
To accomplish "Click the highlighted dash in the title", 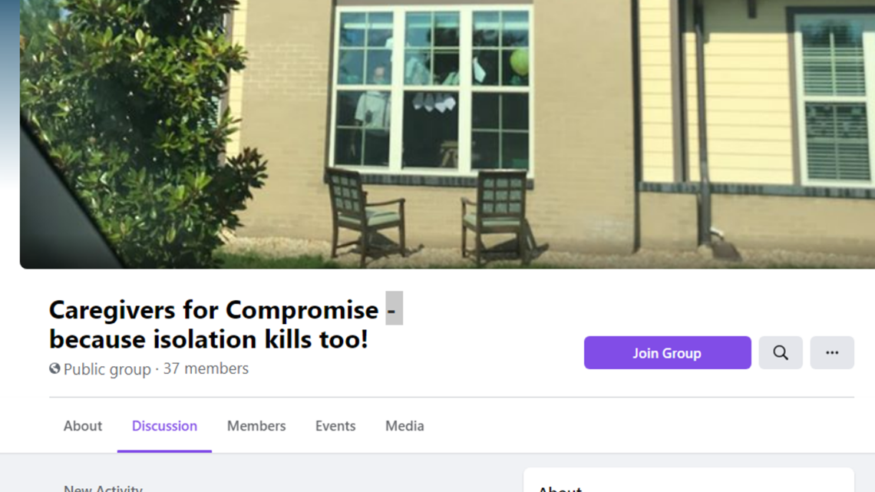I will tap(394, 308).
